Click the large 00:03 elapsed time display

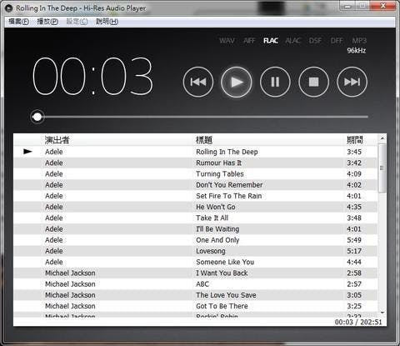click(x=92, y=76)
